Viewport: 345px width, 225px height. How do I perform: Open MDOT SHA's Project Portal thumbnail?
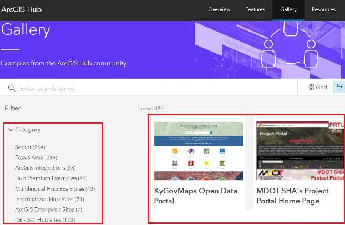(300, 151)
